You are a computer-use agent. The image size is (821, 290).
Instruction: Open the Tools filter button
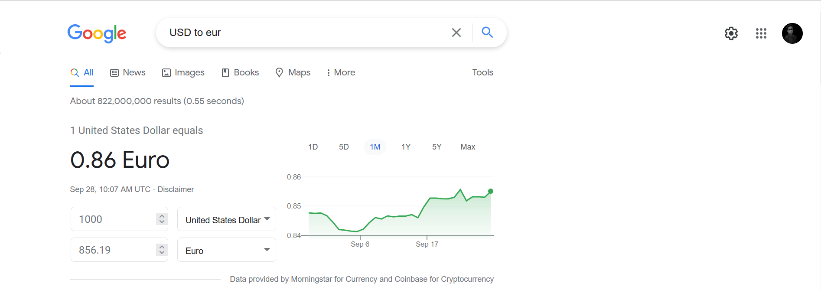tap(482, 72)
